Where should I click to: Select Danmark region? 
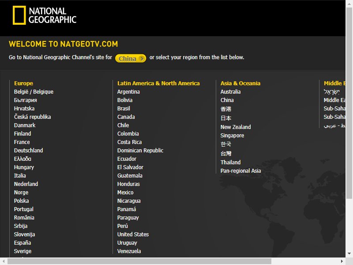[x=25, y=125]
